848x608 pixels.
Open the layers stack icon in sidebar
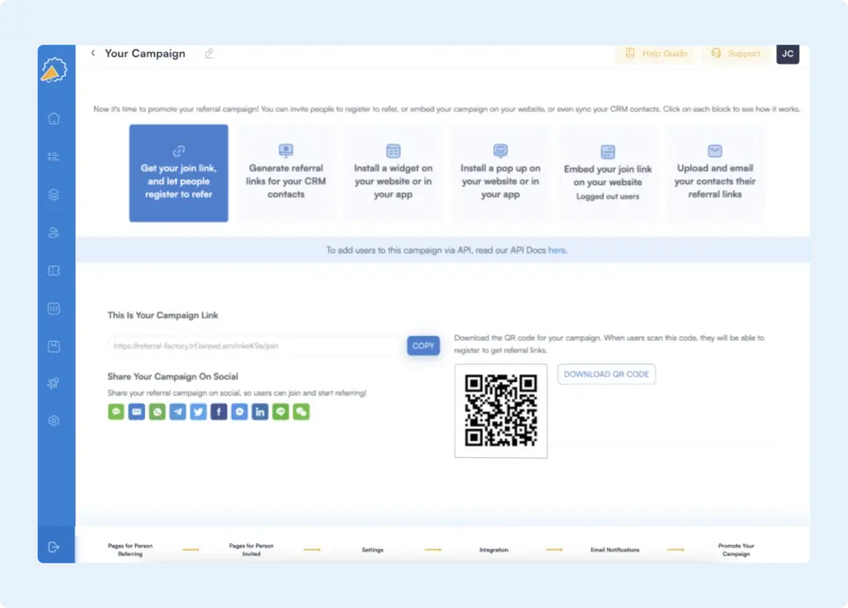54,195
